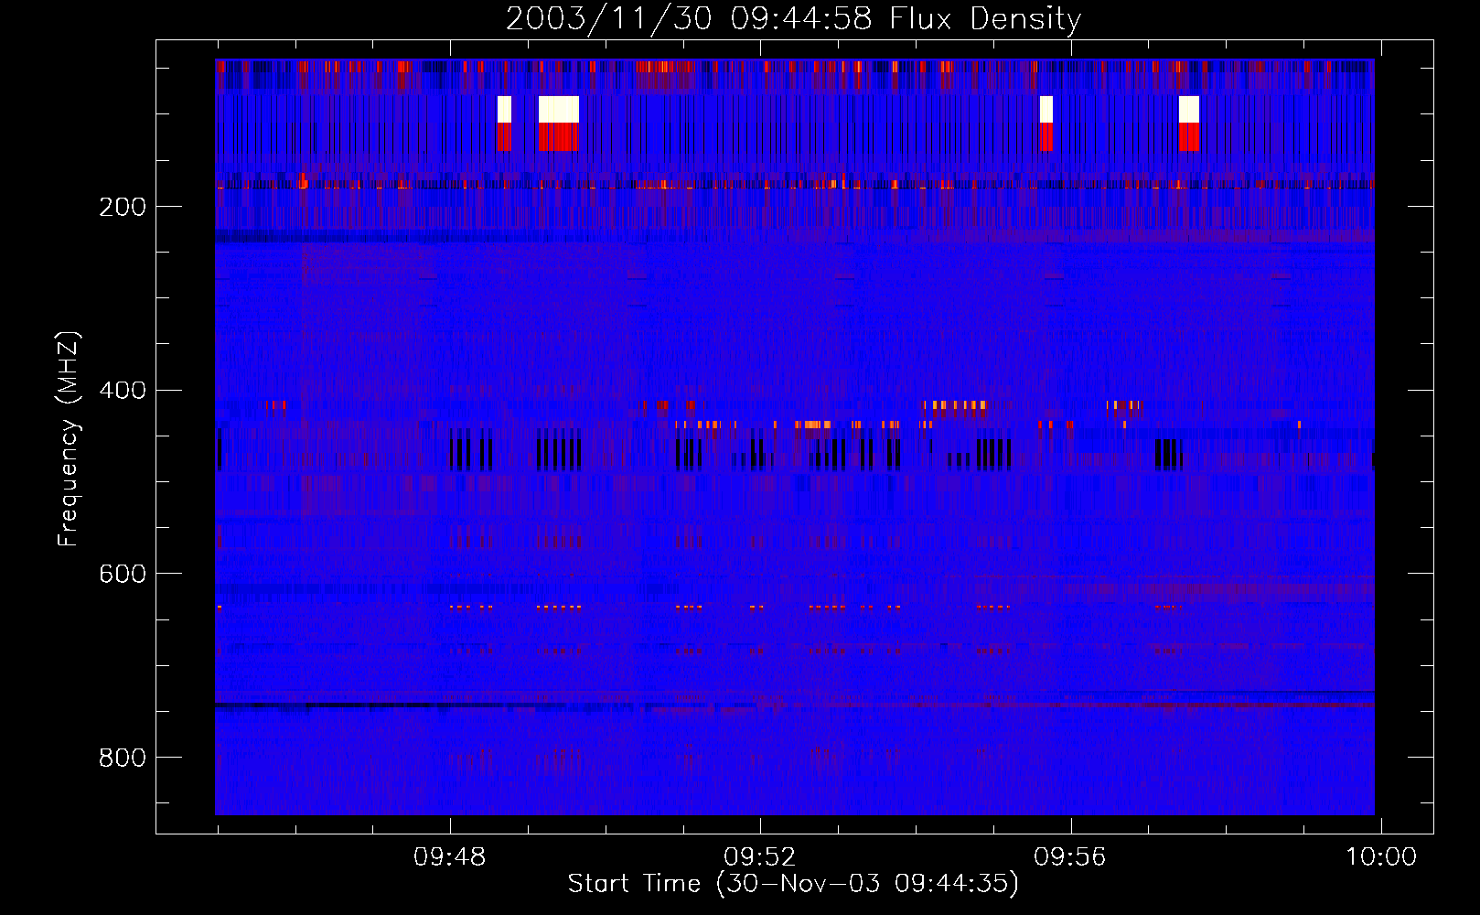Click the 'Frequency (MHZ)' y-axis label
The image size is (1480, 915).
69,439
